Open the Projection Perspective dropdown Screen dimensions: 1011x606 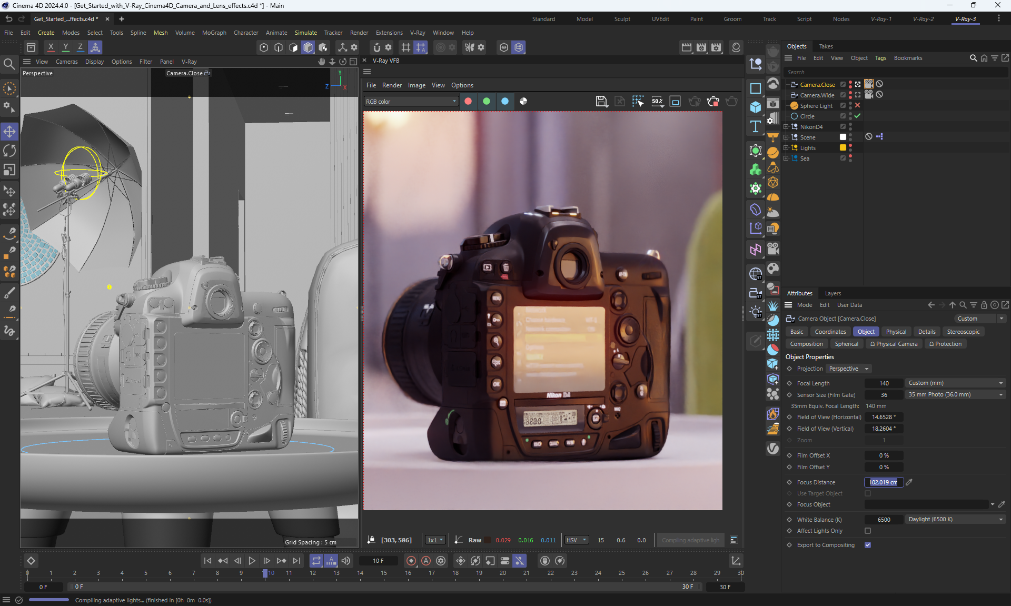point(848,369)
